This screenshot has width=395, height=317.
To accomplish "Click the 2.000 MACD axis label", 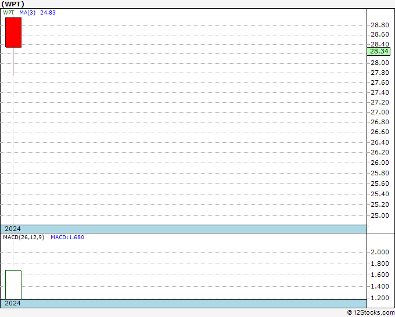I will click(380, 252).
